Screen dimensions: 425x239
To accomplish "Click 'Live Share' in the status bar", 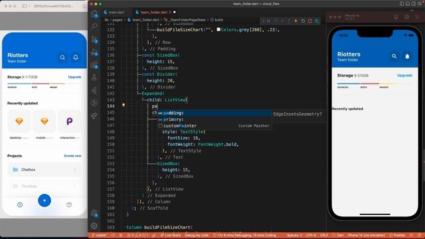I will point(170,235).
